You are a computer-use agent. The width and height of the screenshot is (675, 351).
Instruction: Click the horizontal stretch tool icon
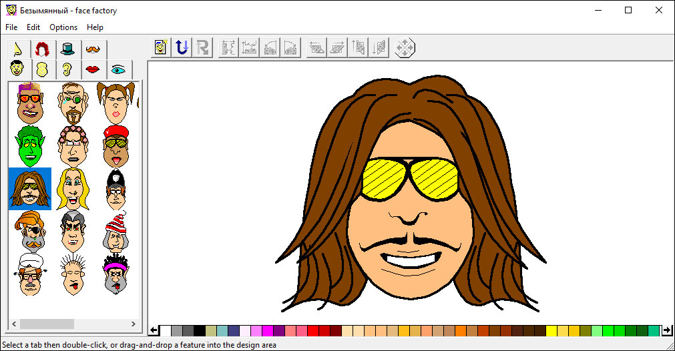click(228, 47)
